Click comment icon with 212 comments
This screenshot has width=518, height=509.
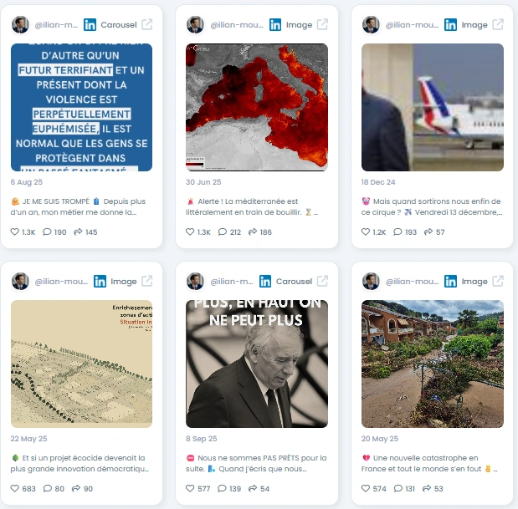[223, 232]
